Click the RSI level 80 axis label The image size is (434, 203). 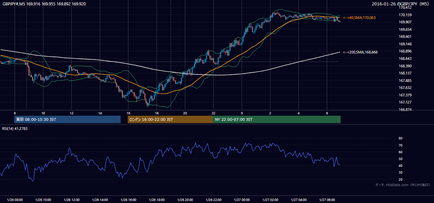click(400, 138)
